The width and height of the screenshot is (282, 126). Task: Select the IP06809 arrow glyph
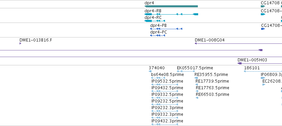click(x=263, y=78)
